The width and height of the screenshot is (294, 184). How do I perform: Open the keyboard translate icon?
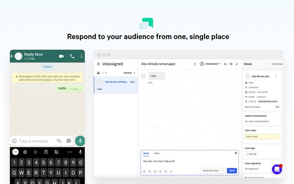click(57, 152)
